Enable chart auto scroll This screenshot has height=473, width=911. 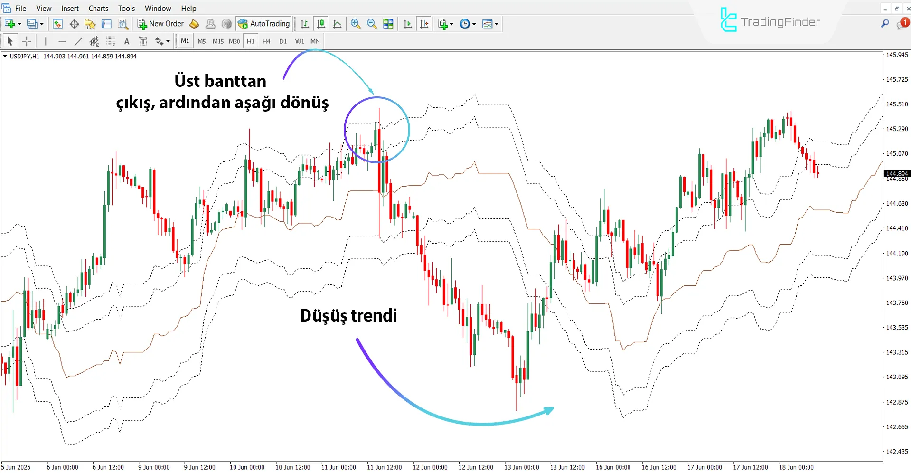click(x=407, y=24)
